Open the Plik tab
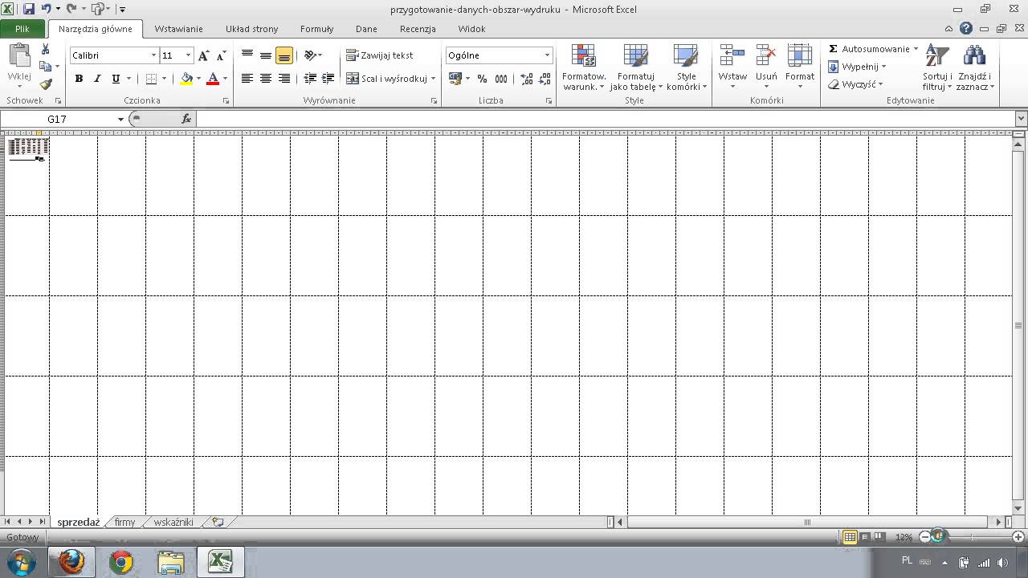The width and height of the screenshot is (1028, 578). pyautogui.click(x=22, y=29)
